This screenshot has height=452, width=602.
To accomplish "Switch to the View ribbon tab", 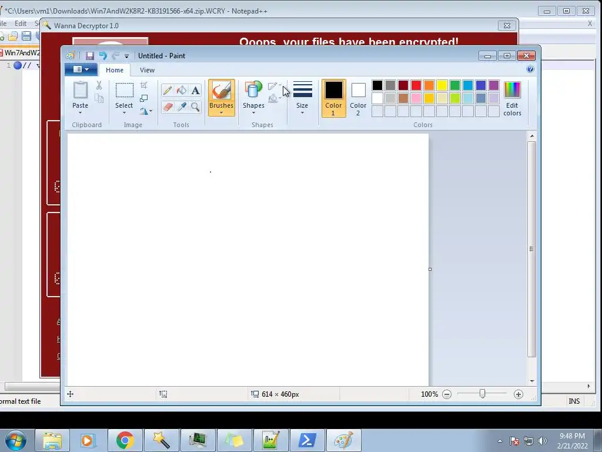I will coord(147,70).
